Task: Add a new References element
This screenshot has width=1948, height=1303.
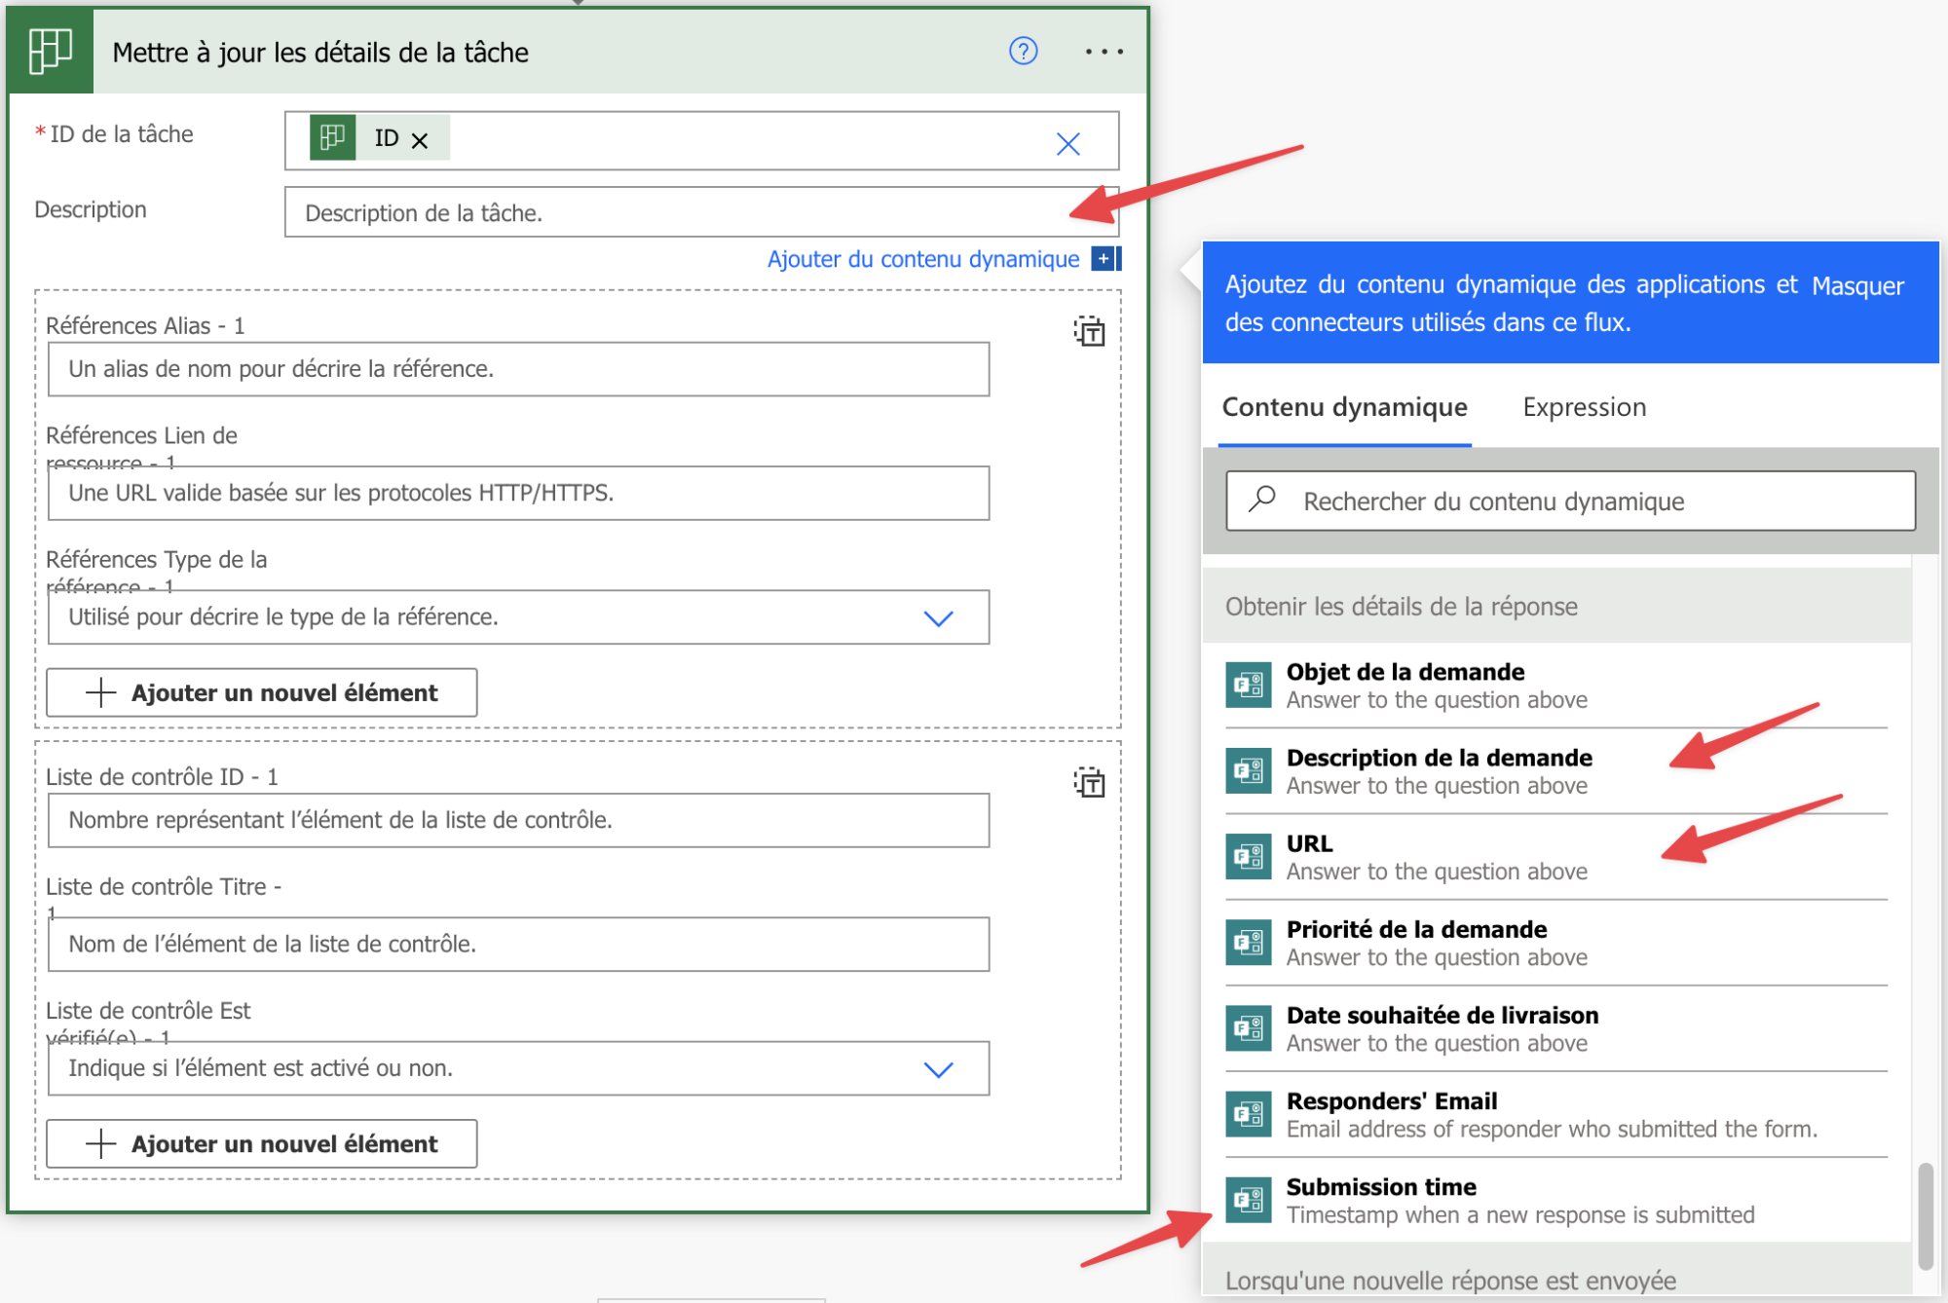Action: pyautogui.click(x=261, y=692)
